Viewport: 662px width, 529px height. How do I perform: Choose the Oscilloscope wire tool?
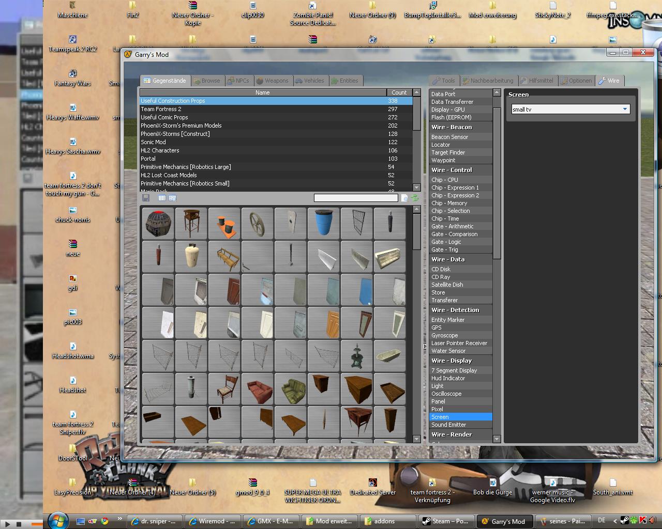coord(446,394)
